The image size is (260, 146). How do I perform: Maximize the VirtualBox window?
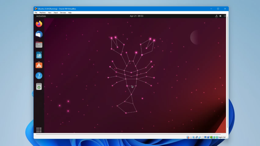coord(218,9)
